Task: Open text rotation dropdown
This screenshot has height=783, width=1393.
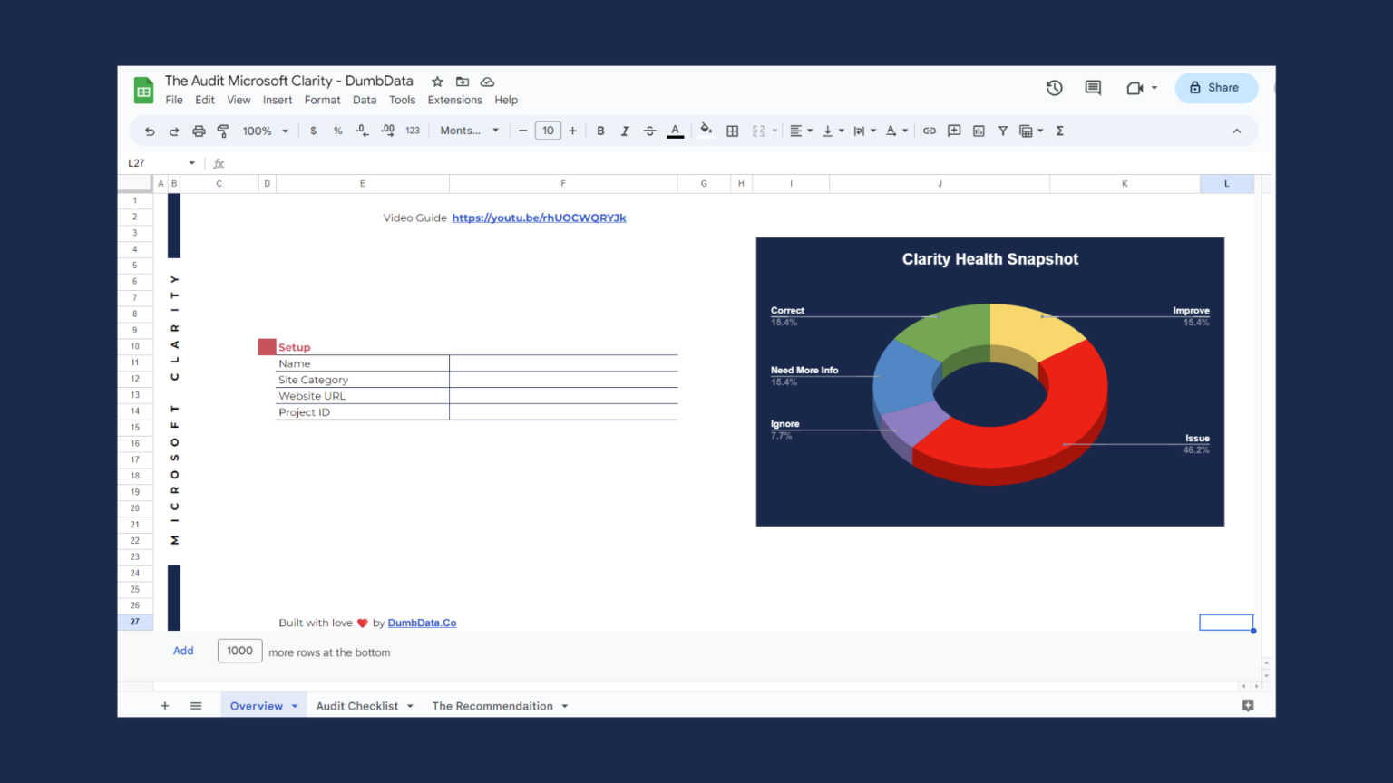Action: (x=896, y=131)
